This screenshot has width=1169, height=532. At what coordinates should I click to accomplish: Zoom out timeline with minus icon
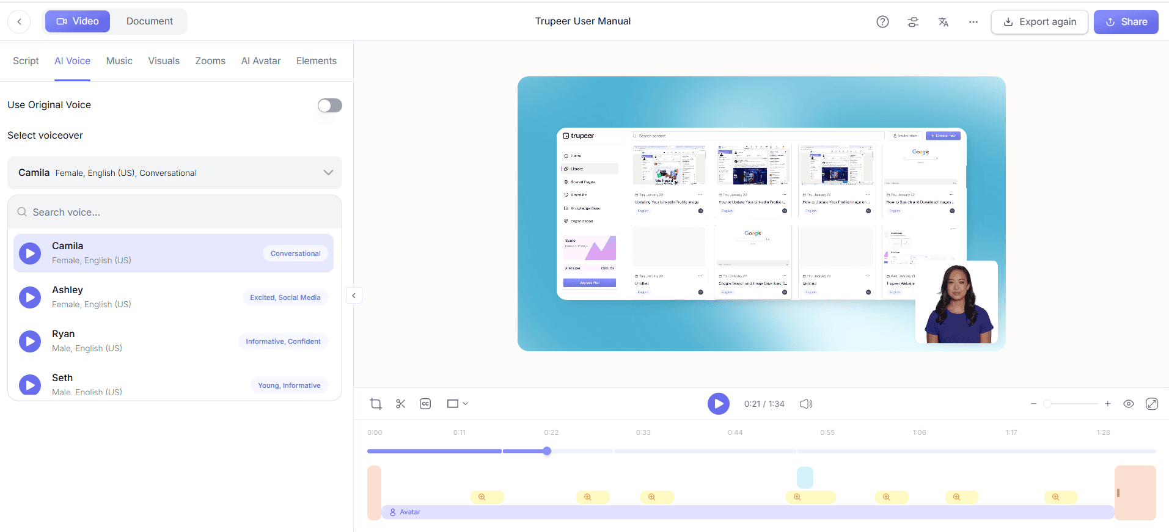1033,404
